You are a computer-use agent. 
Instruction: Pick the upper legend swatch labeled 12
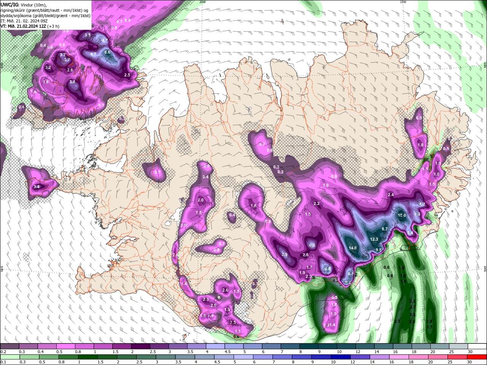[x=365, y=346]
